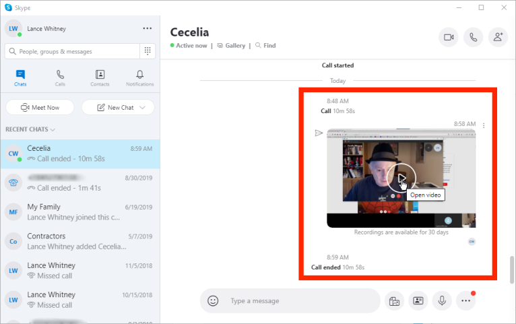
Task: Focus the People, groups & messages search
Action: tap(72, 51)
